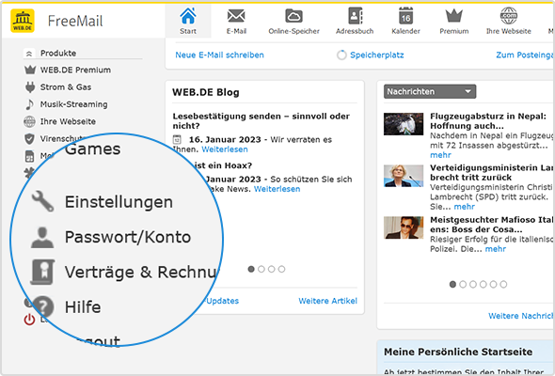Screen dimensions: 555x376
Task: Click the calendar icon beside 16. Januar 2023
Action: click(x=177, y=140)
